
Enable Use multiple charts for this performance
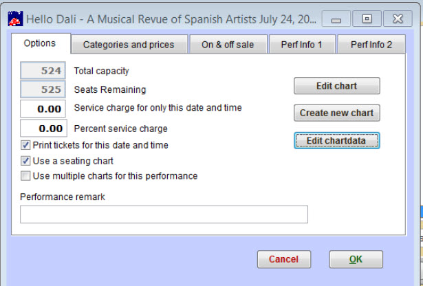click(25, 176)
